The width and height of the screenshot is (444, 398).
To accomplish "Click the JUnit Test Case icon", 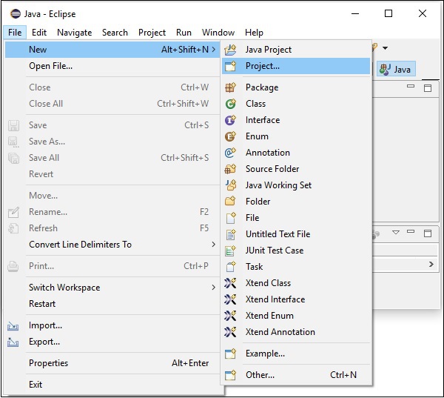I will (230, 251).
